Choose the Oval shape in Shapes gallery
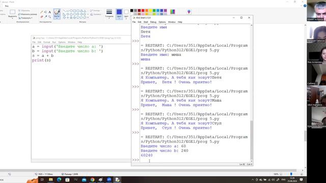 [71, 11]
